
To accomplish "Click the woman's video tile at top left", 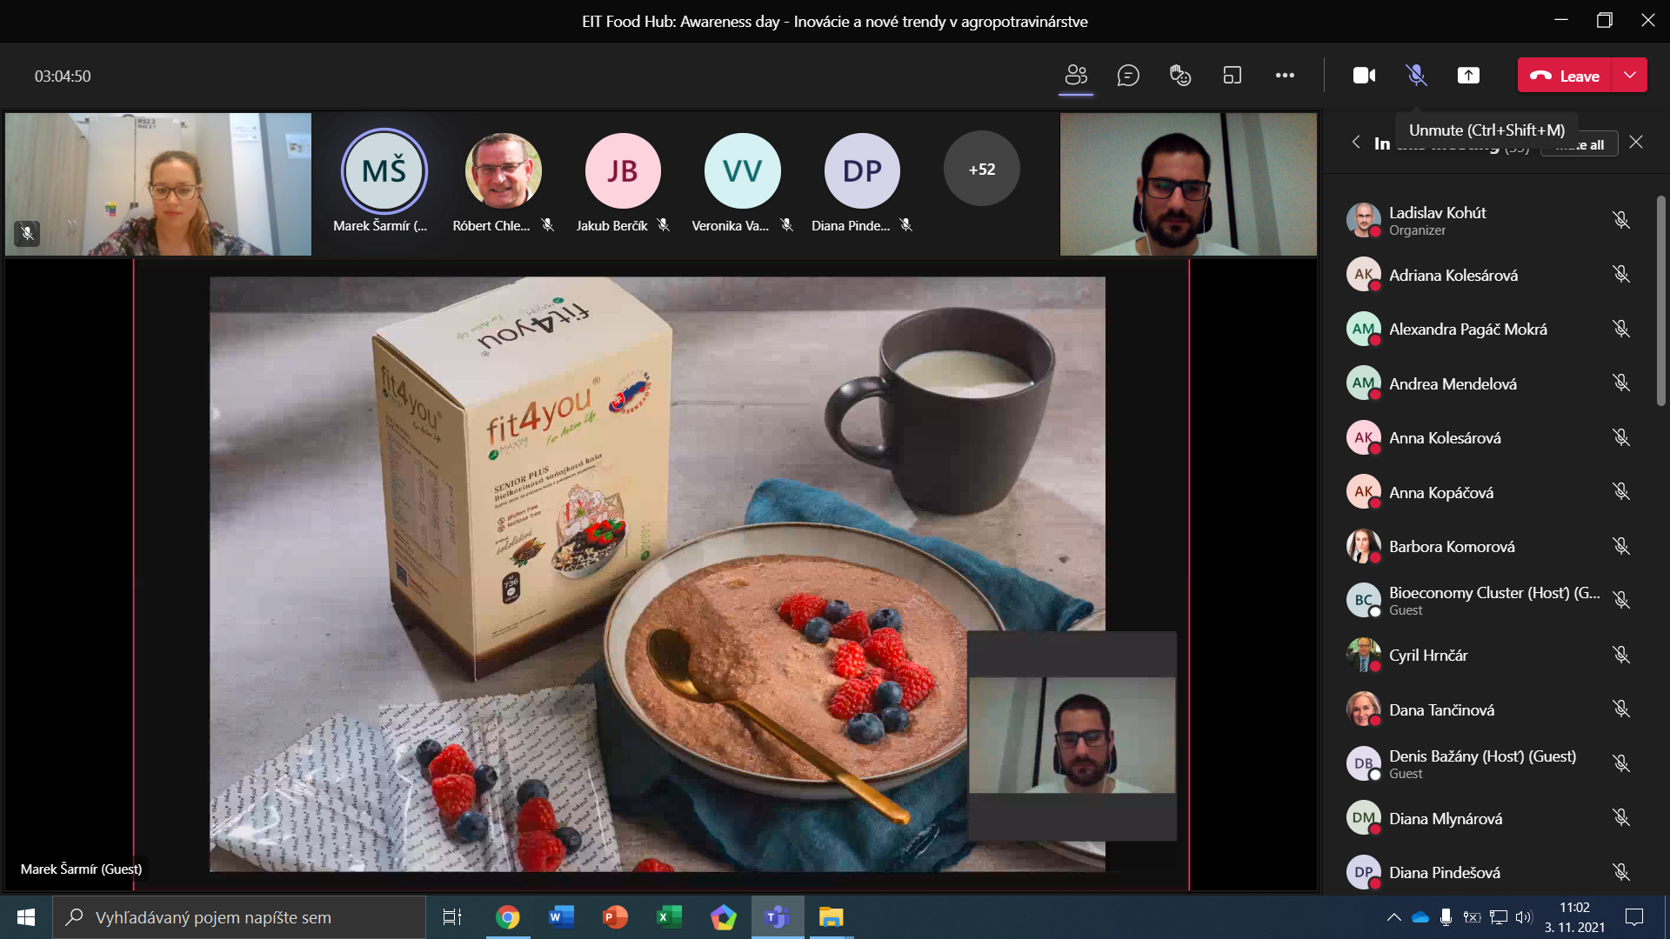I will point(158,184).
